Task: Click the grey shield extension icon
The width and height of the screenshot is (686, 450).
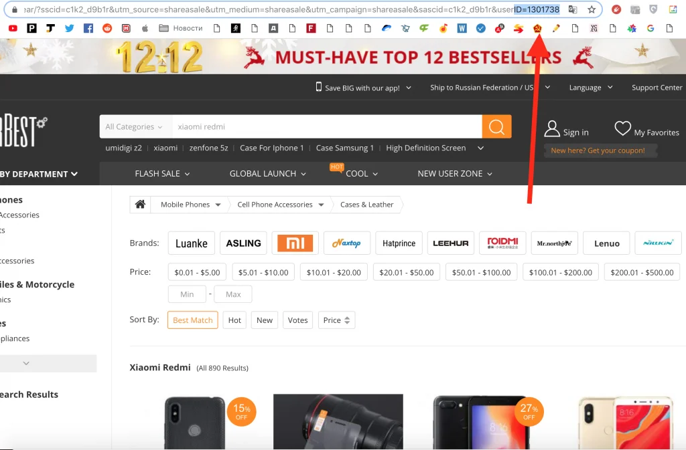Action: click(653, 9)
